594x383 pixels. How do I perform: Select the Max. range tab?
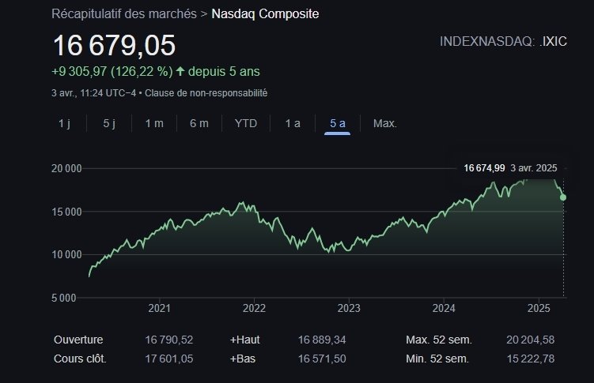point(385,123)
